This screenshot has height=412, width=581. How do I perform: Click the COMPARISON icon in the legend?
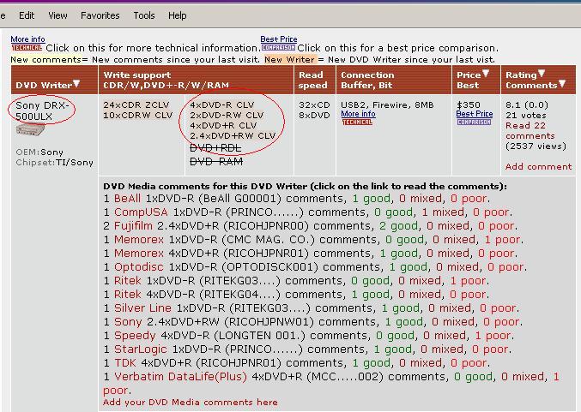(278, 48)
